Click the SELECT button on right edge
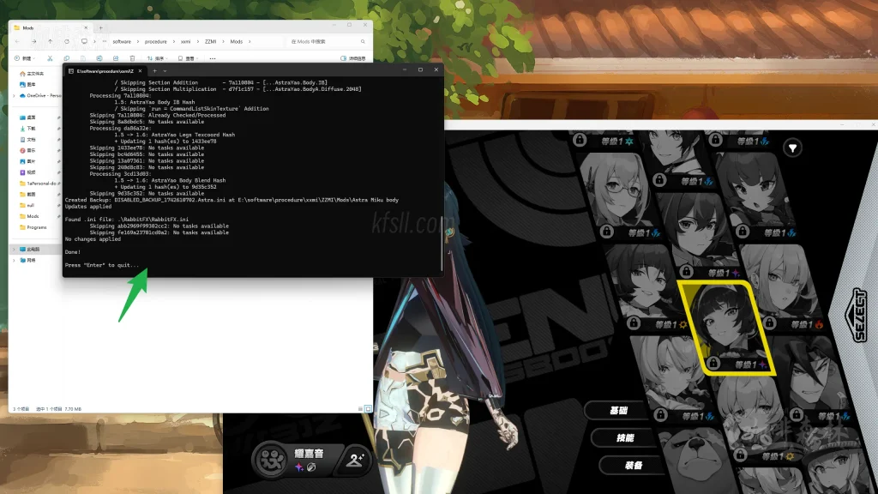Image resolution: width=878 pixels, height=494 pixels. pos(860,316)
